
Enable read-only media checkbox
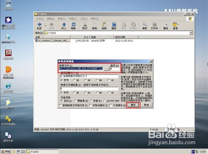click(111, 106)
